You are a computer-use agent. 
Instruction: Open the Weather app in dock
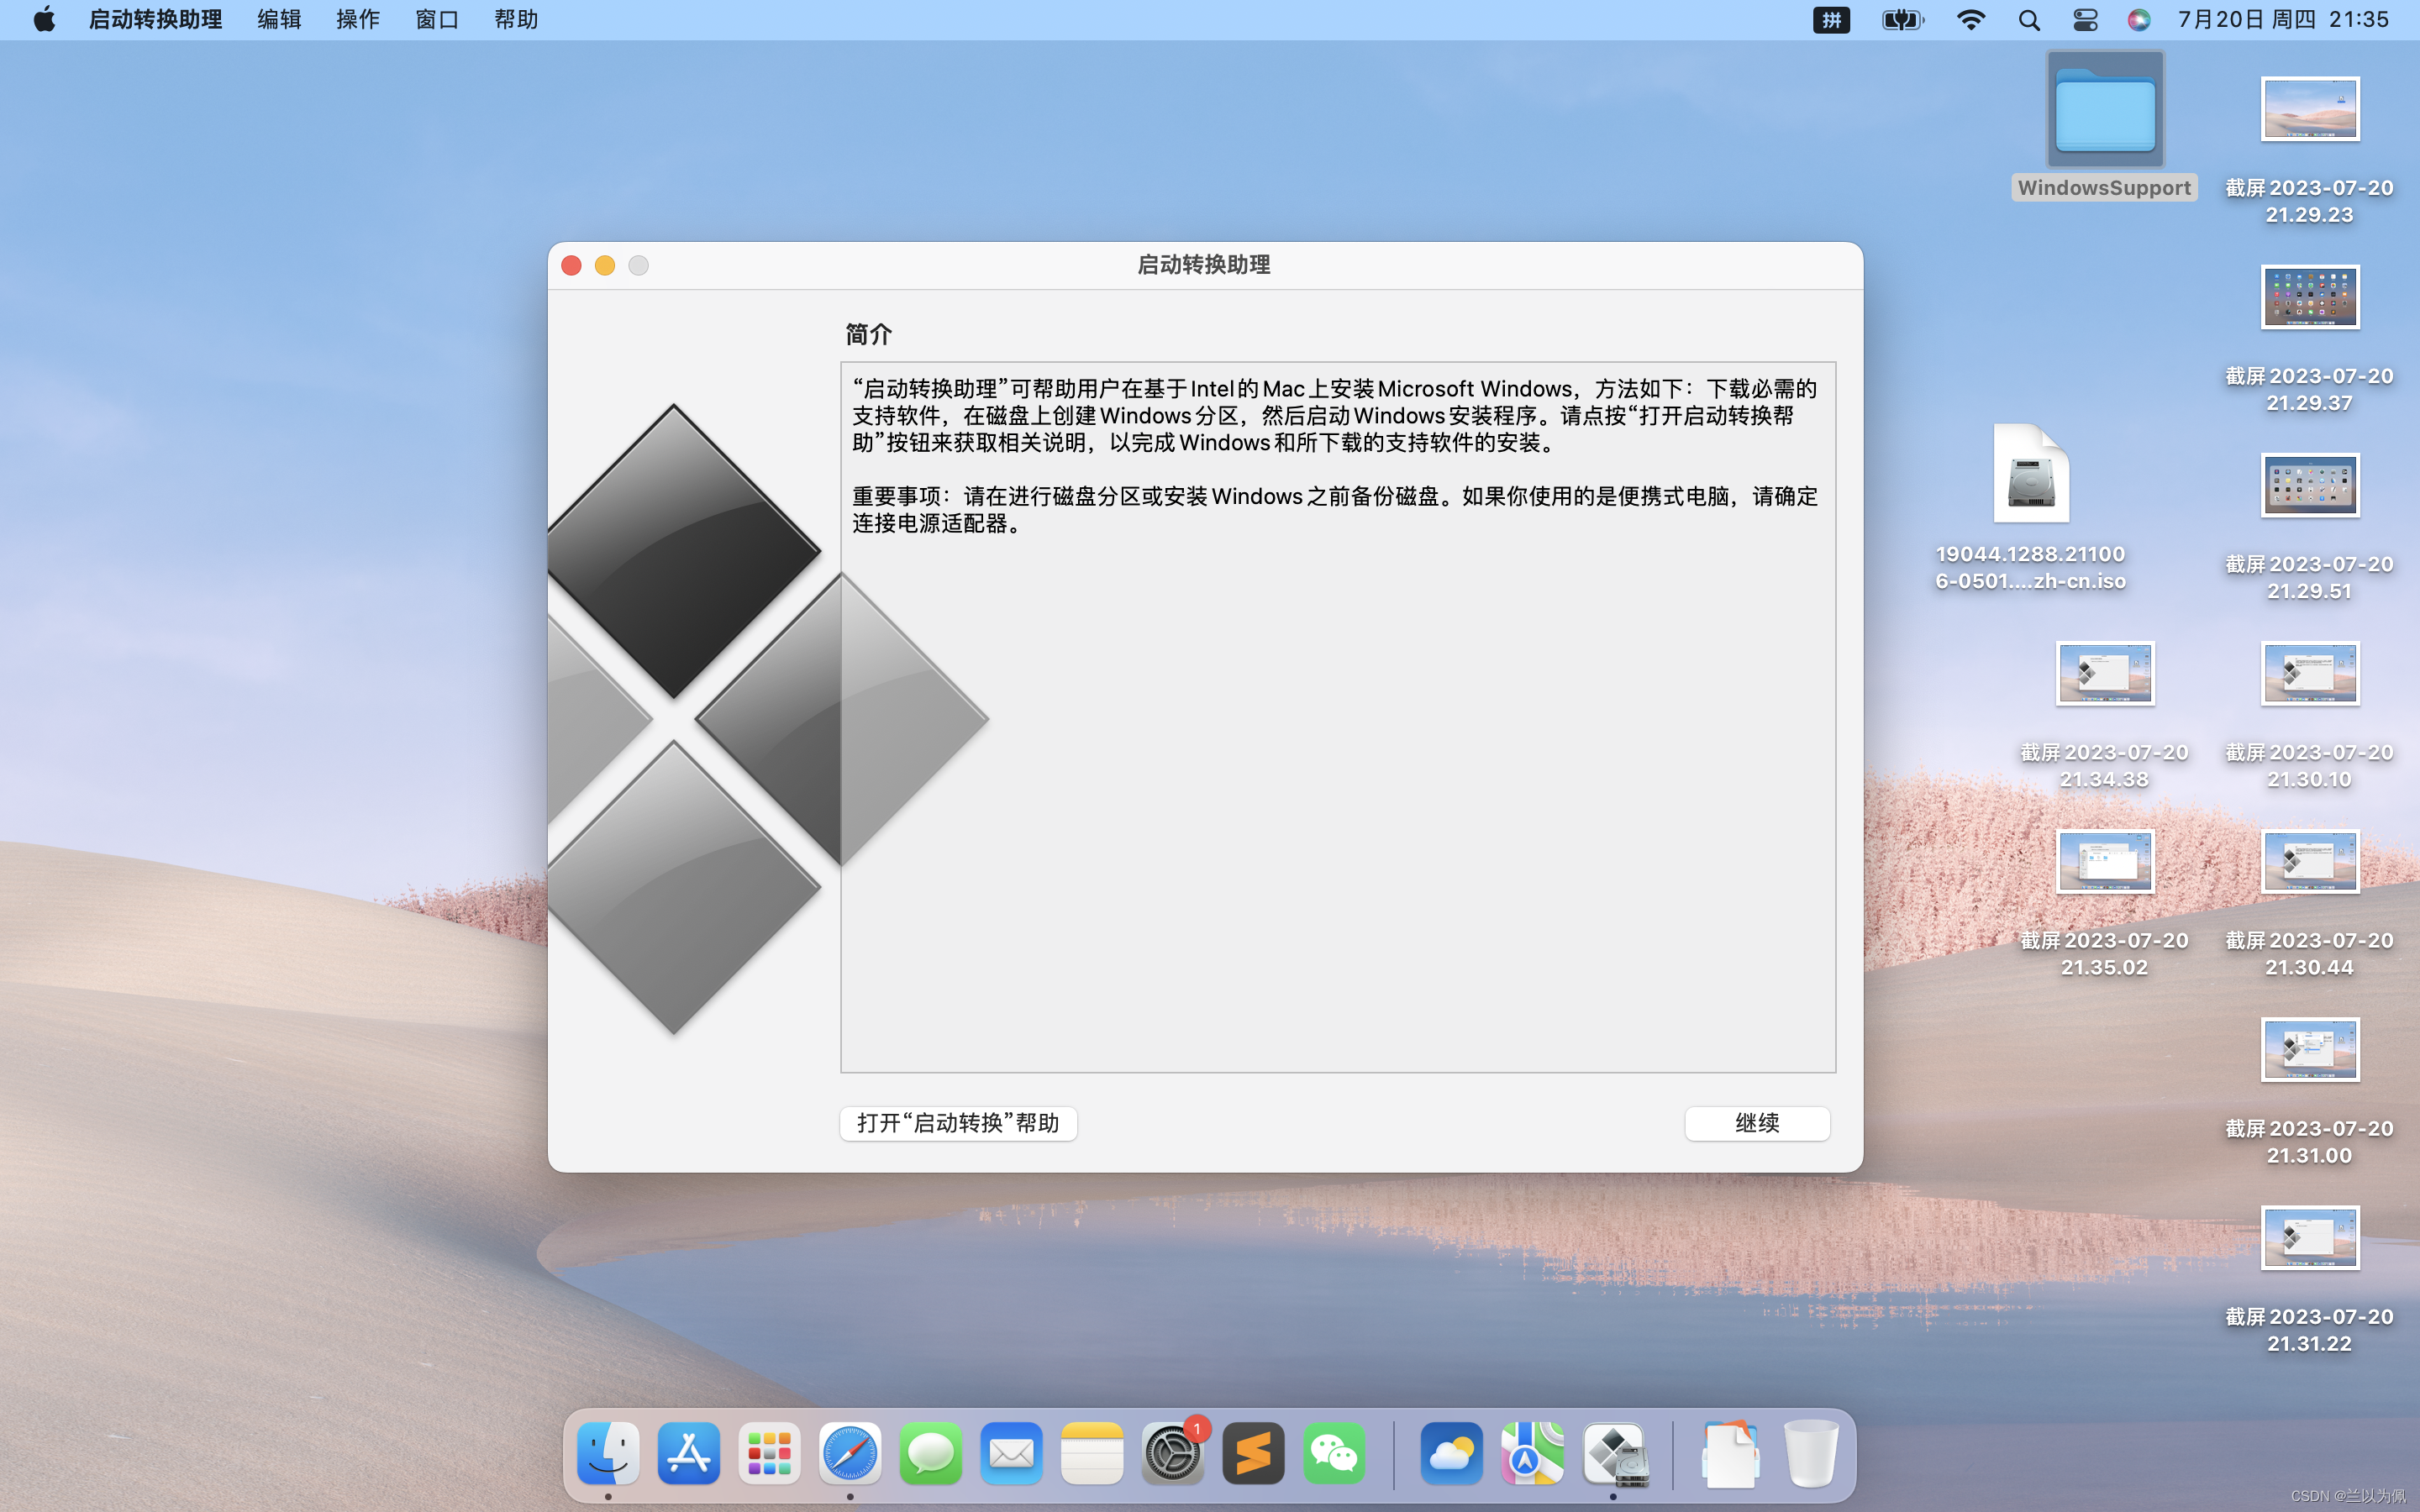tap(1451, 1453)
